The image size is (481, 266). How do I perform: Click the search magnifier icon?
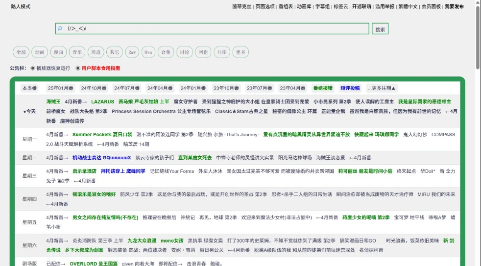pyautogui.click(x=60, y=29)
